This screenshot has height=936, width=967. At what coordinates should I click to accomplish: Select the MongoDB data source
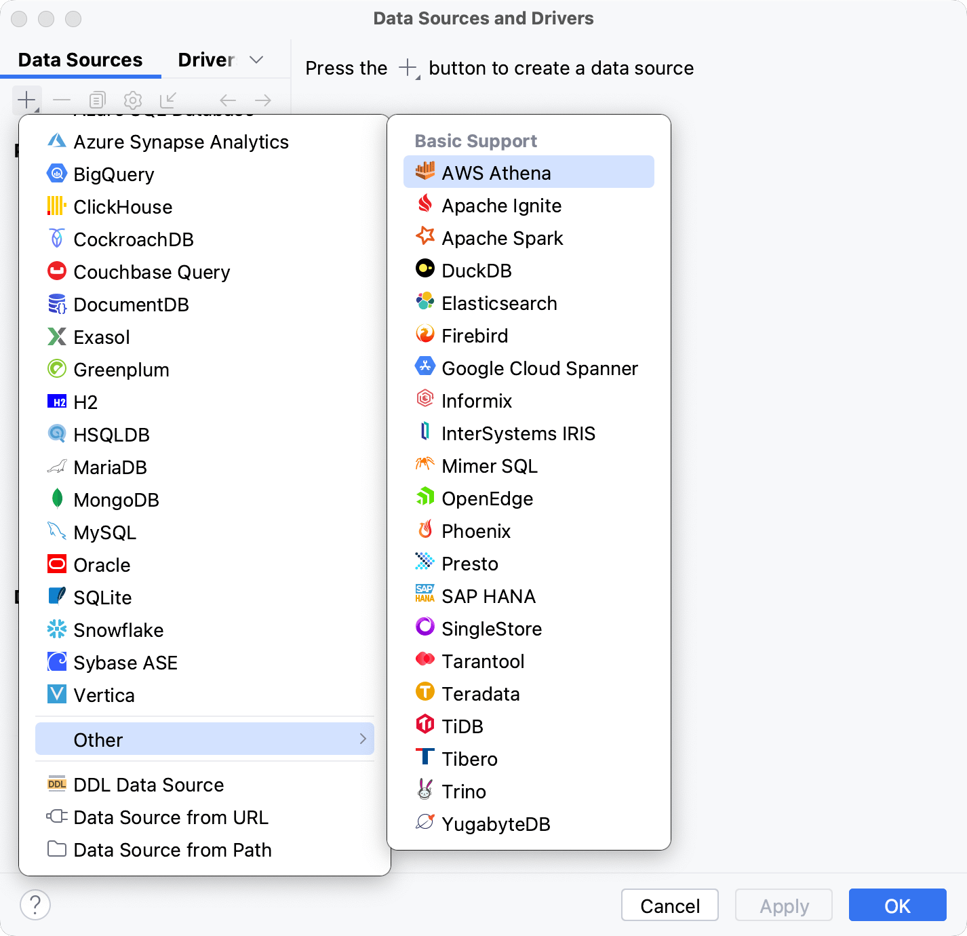[x=116, y=500]
